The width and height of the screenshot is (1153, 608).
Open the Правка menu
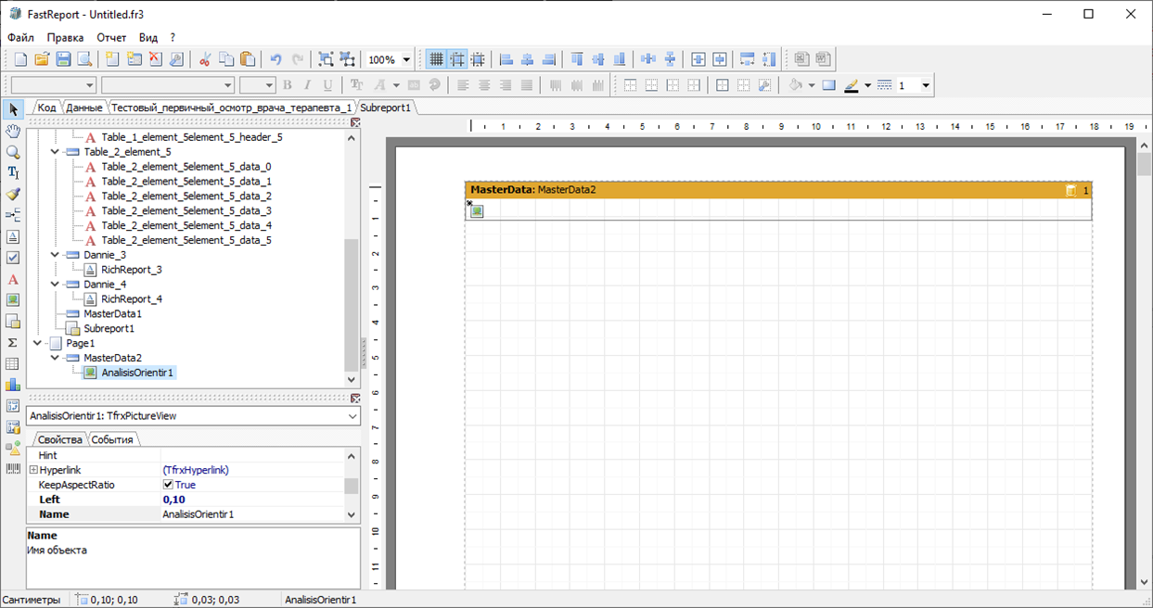[x=65, y=38]
